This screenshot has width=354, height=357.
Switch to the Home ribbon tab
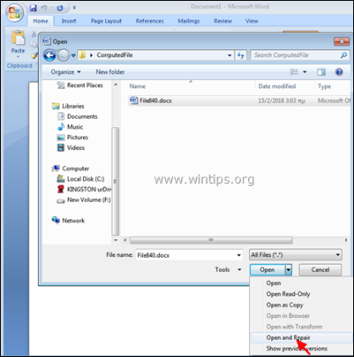tap(41, 21)
